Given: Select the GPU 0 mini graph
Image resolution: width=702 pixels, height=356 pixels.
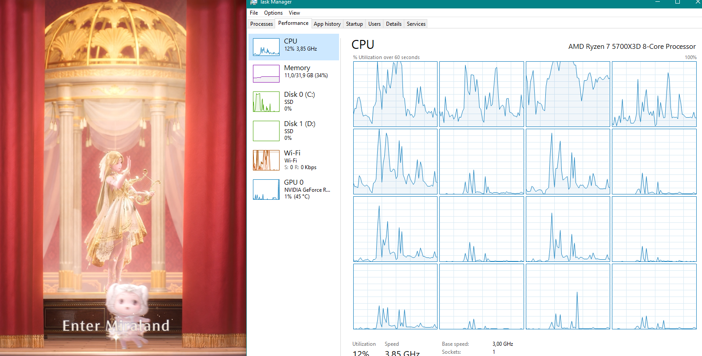Looking at the screenshot, I should [x=266, y=190].
